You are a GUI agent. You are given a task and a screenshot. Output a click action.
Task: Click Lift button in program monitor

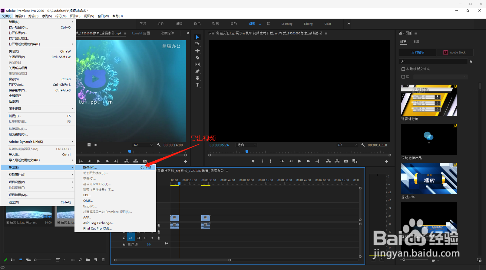328,161
